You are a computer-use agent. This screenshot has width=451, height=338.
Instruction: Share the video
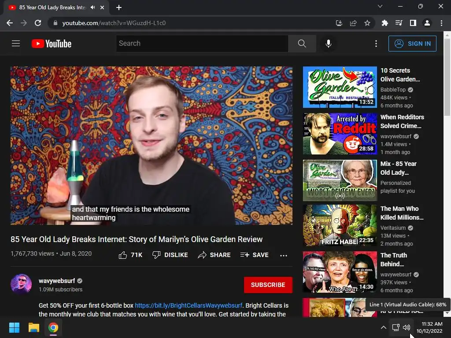coord(214,255)
